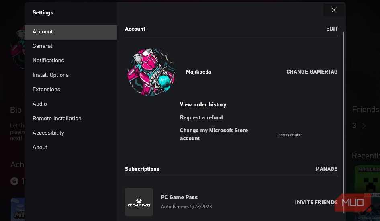Click the PC Game Pass subscription icon
380x221 pixels.
pyautogui.click(x=139, y=202)
